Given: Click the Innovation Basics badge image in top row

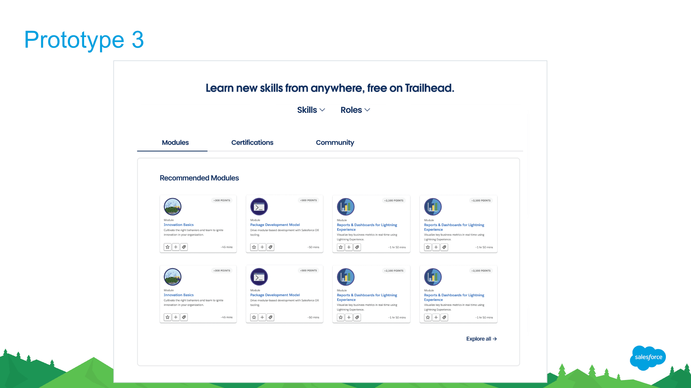Looking at the screenshot, I should [x=173, y=207].
